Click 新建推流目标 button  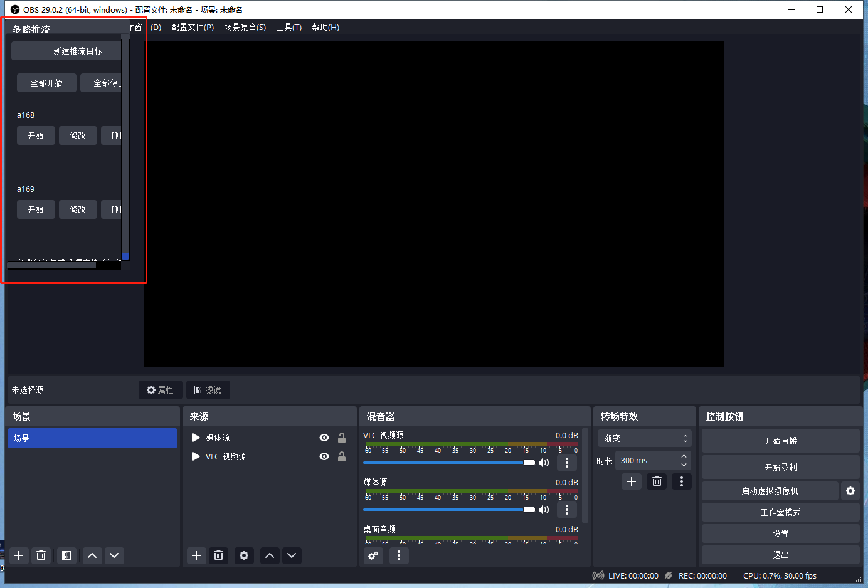[66, 51]
